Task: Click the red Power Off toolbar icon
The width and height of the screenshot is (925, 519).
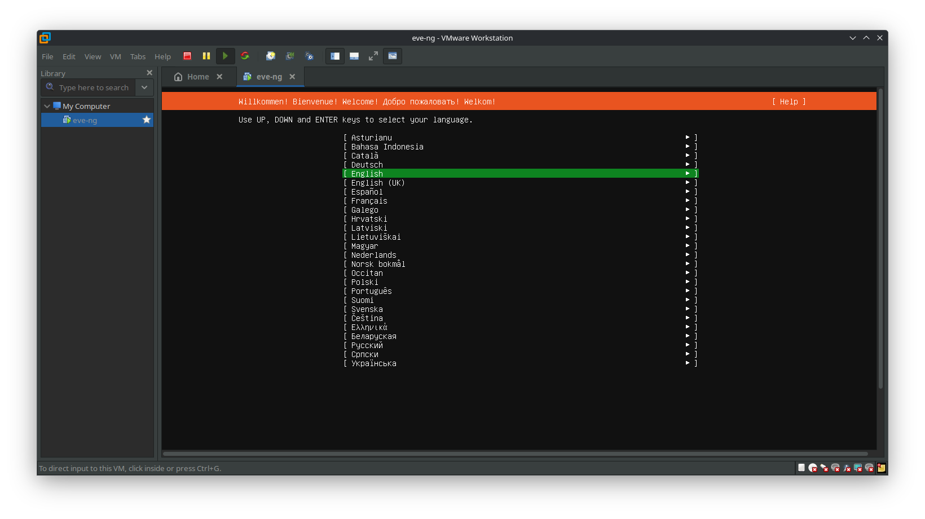Action: click(x=187, y=56)
